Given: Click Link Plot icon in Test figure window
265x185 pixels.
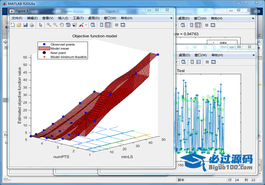Looking at the screenshot, I should 183,62.
